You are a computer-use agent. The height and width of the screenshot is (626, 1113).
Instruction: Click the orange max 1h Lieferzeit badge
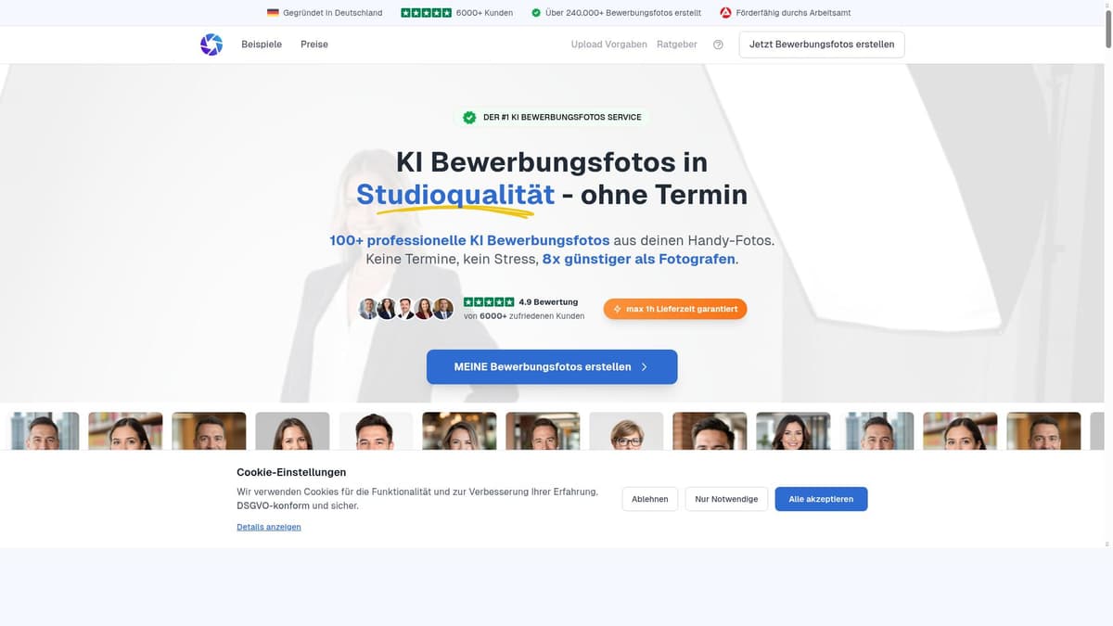675,309
